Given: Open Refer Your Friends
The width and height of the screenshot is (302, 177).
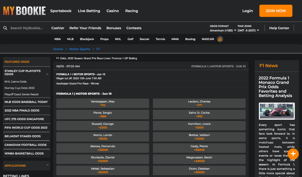Looking at the screenshot, I should [85, 28].
